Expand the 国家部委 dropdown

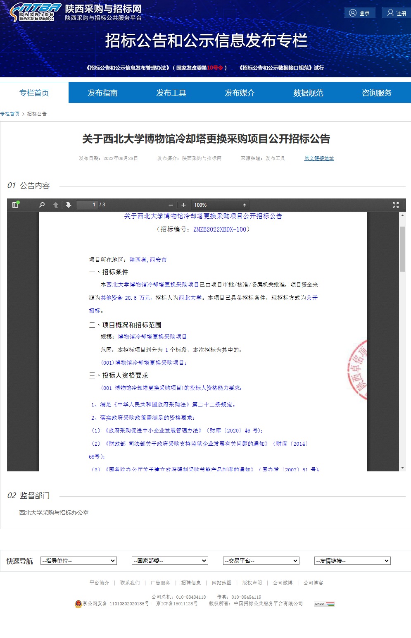click(x=170, y=561)
